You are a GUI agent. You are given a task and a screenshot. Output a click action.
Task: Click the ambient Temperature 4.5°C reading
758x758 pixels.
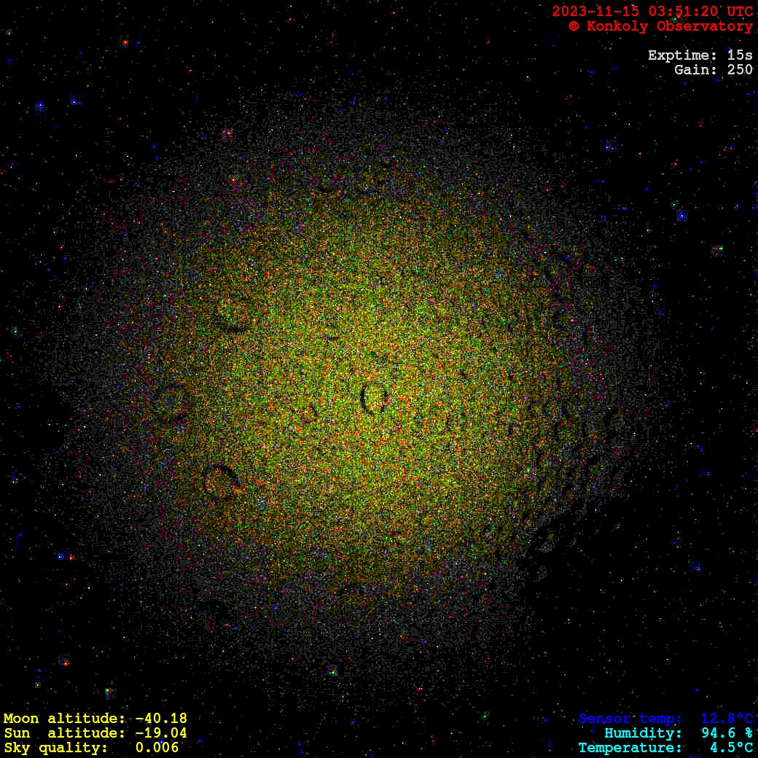pos(666,748)
